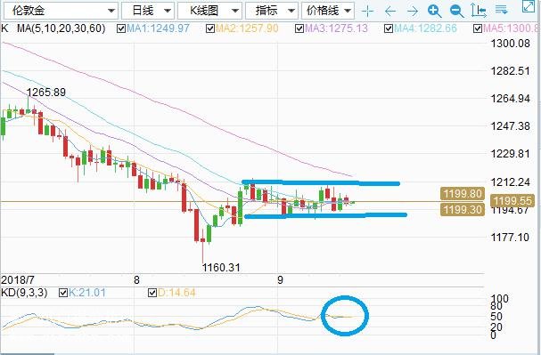This screenshot has height=355, width=541.
Task: Disable the KD indicator K line checkbox
Action: [x=63, y=293]
